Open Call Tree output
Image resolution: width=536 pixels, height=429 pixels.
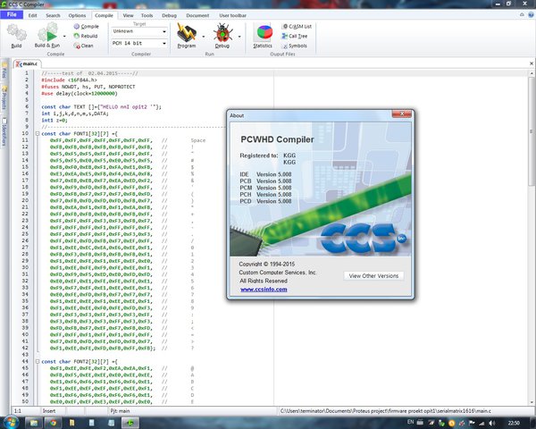[295, 36]
